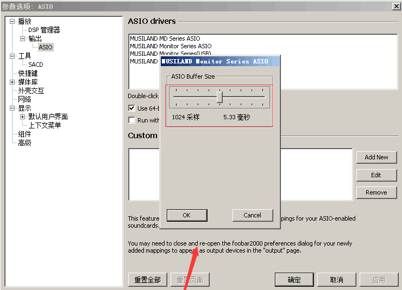Screen dimensions: 402x290
Task: Expand the 媒体库 tree node
Action: coord(12,82)
